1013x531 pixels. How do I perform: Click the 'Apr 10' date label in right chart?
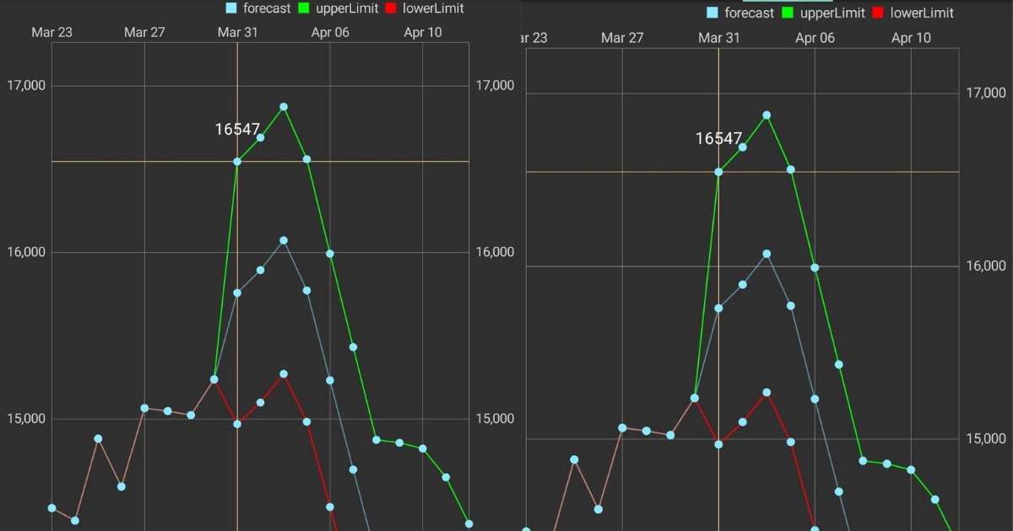point(912,38)
